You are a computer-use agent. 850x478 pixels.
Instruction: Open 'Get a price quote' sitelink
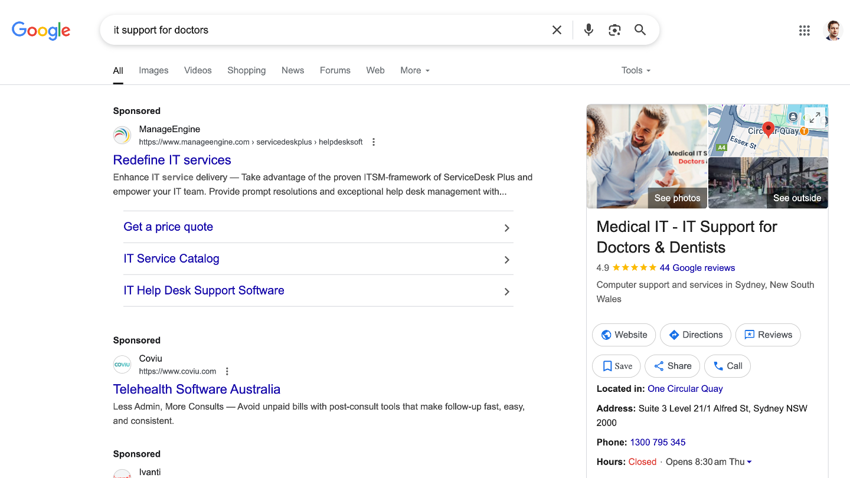(x=168, y=227)
